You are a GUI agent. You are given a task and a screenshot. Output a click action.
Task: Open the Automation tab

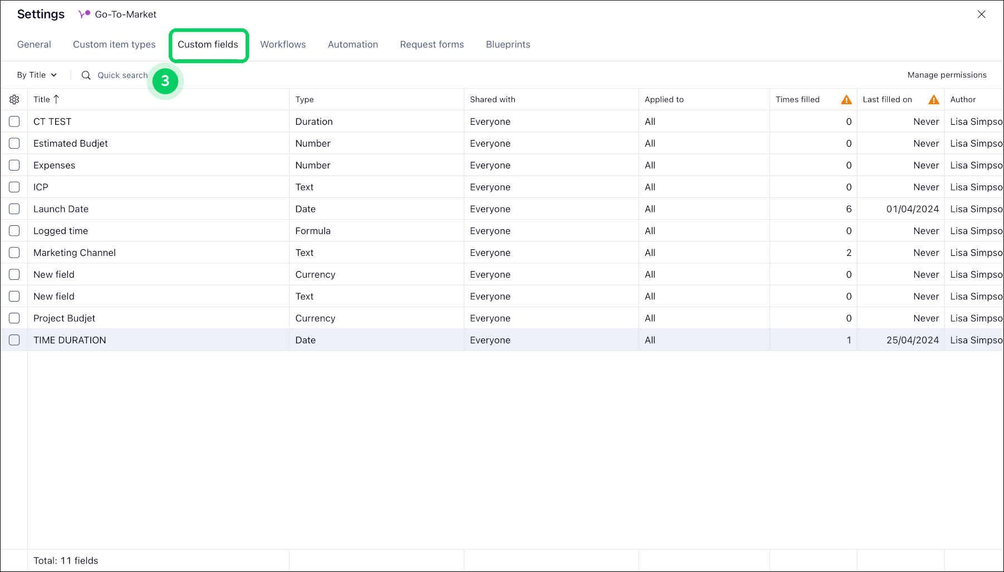pos(353,45)
